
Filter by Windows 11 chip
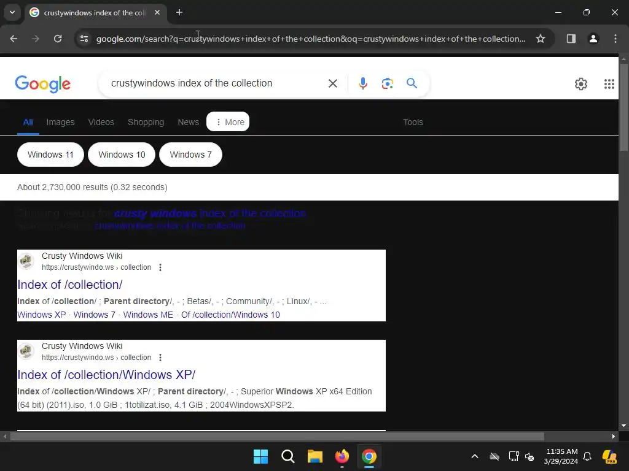[50, 155]
